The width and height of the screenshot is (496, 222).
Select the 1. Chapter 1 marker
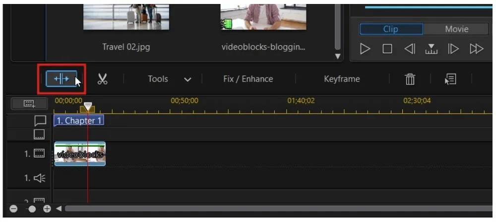(79, 121)
